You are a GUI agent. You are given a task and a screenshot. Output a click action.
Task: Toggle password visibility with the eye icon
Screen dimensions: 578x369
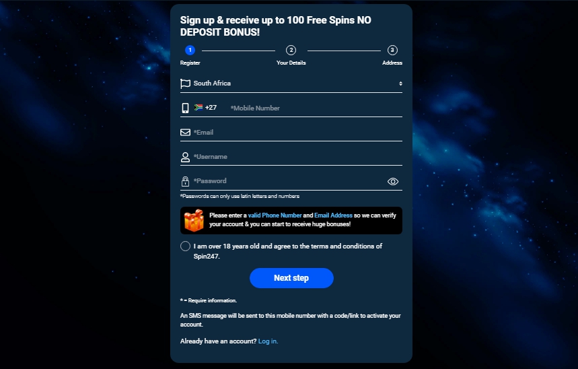(x=393, y=182)
